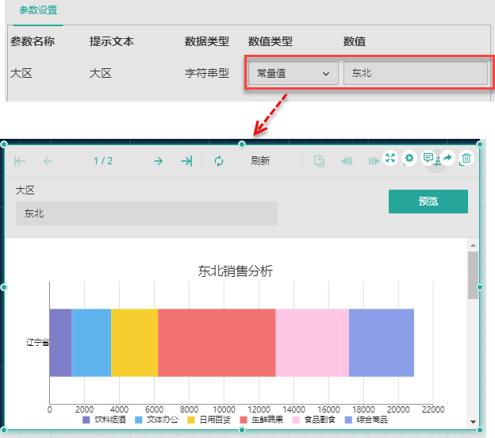This screenshot has width=495, height=438.
Task: Open component settings gear icon
Action: pyautogui.click(x=409, y=158)
